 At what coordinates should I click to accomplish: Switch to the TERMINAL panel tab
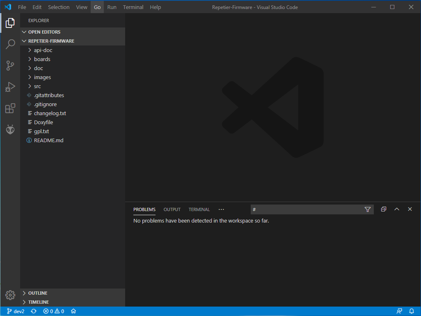199,209
